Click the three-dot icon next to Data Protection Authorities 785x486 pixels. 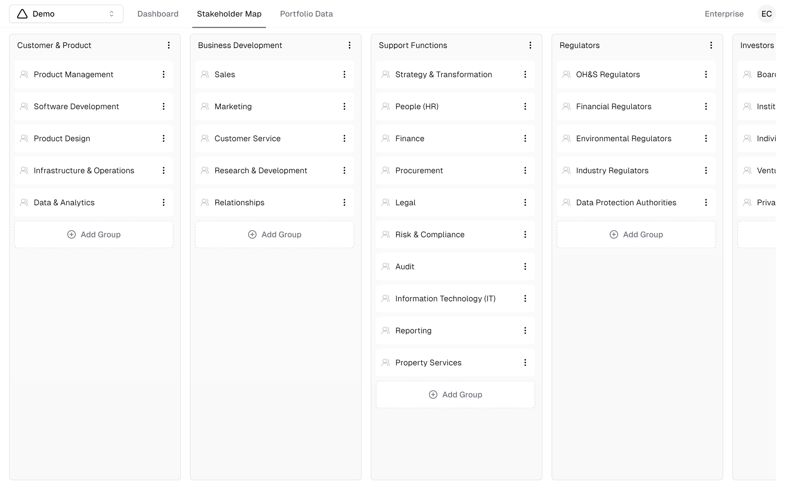click(x=706, y=202)
